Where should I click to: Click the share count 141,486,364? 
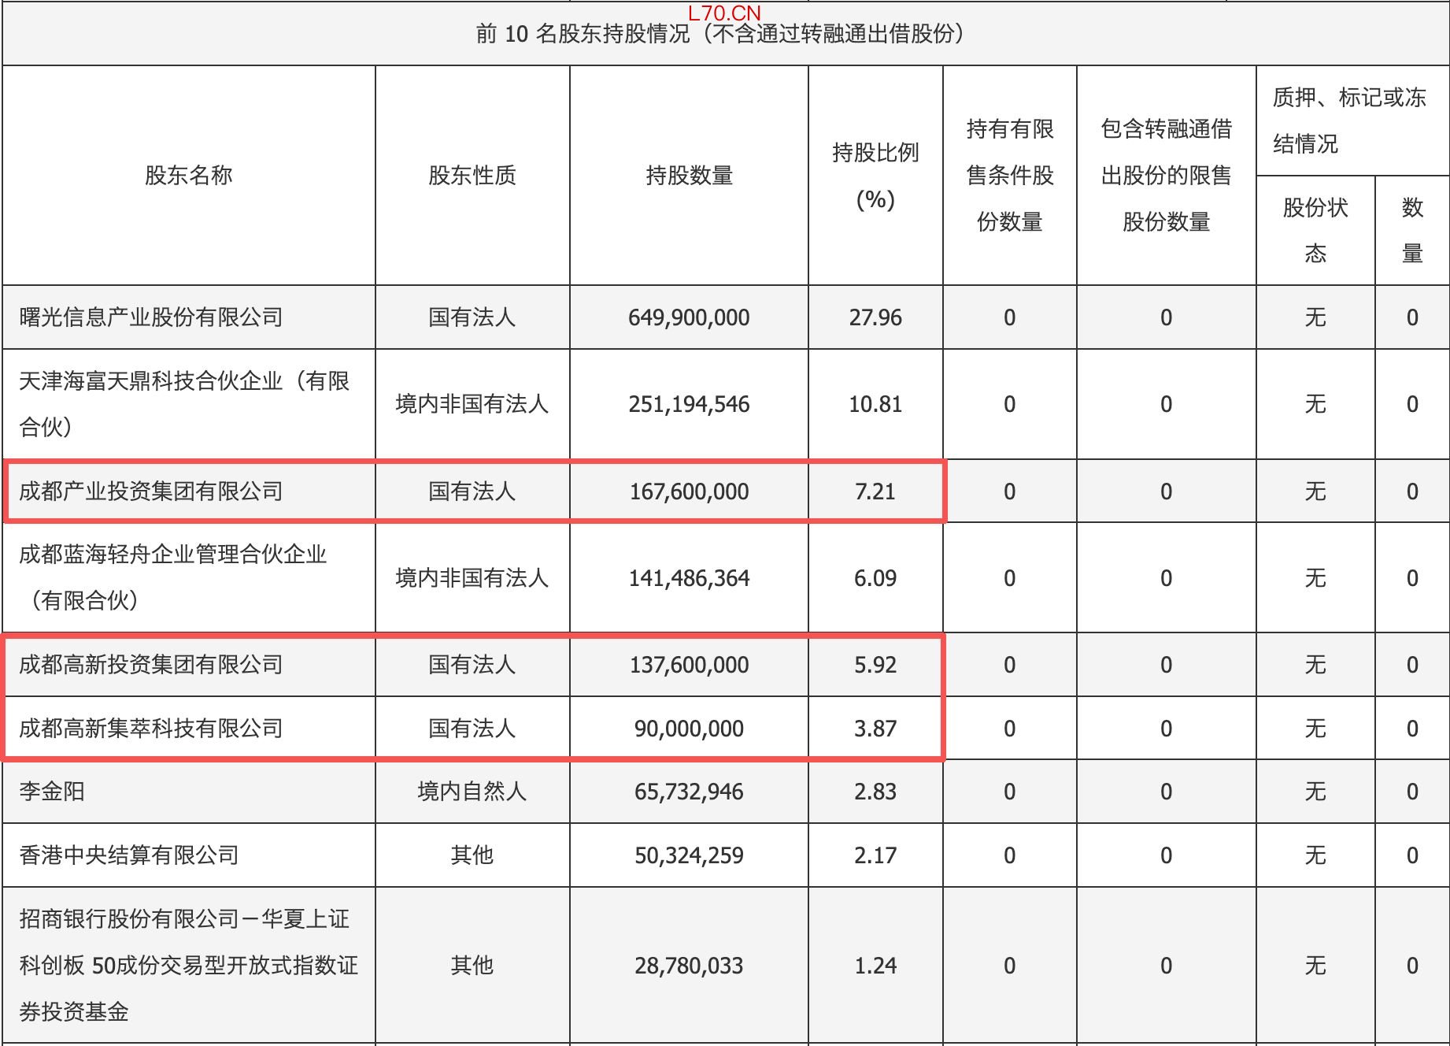[689, 578]
